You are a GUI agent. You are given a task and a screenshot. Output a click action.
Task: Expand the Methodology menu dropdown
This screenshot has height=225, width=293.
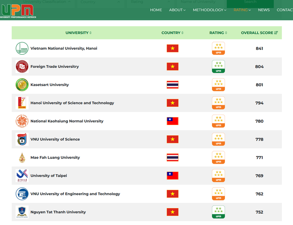click(209, 10)
